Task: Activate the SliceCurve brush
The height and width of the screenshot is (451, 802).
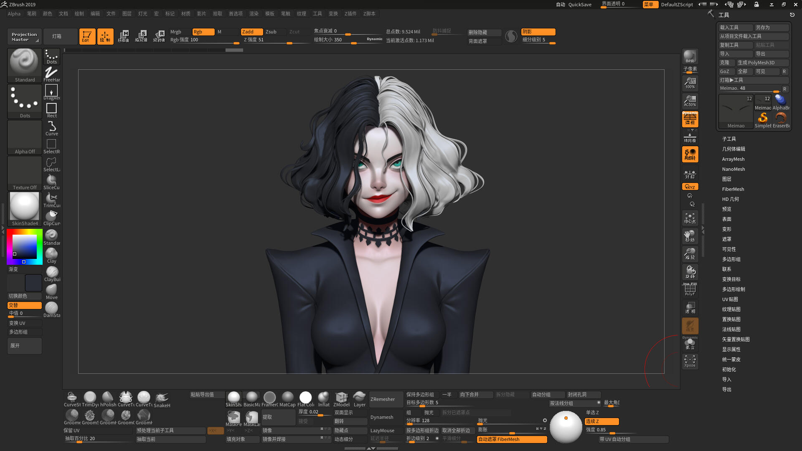Action: pyautogui.click(x=51, y=182)
